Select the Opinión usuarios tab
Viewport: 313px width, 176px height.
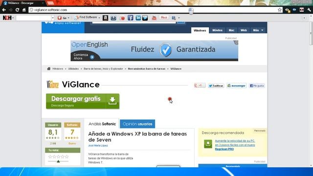pos(137,124)
